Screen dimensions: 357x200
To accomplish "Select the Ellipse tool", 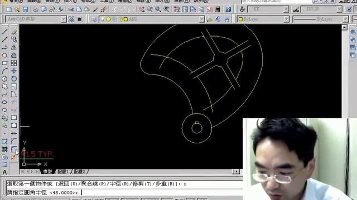I will [4, 102].
